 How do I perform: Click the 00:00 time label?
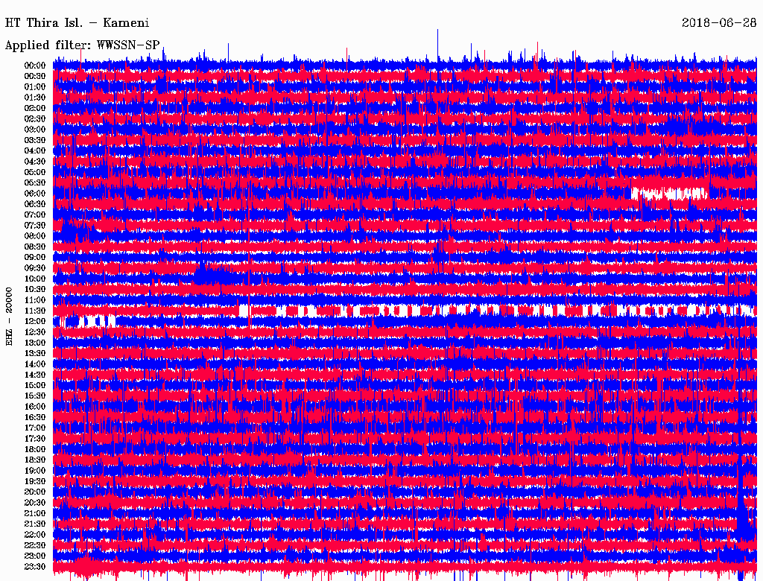coord(34,66)
